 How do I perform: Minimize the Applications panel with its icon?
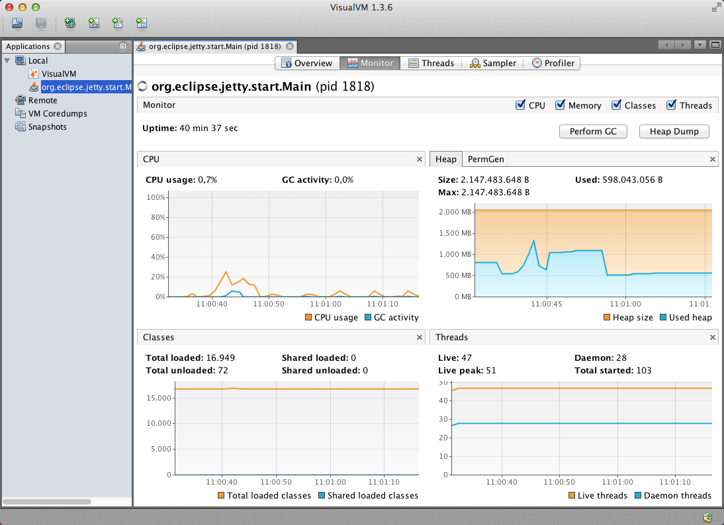pyautogui.click(x=123, y=46)
